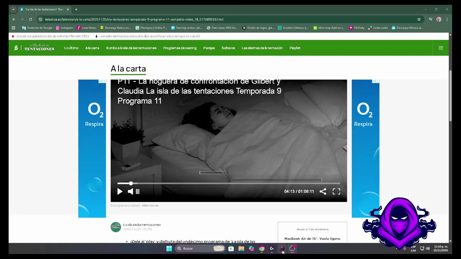The image size is (461, 259).
Task: Click the URL address bar
Action: click(x=229, y=19)
